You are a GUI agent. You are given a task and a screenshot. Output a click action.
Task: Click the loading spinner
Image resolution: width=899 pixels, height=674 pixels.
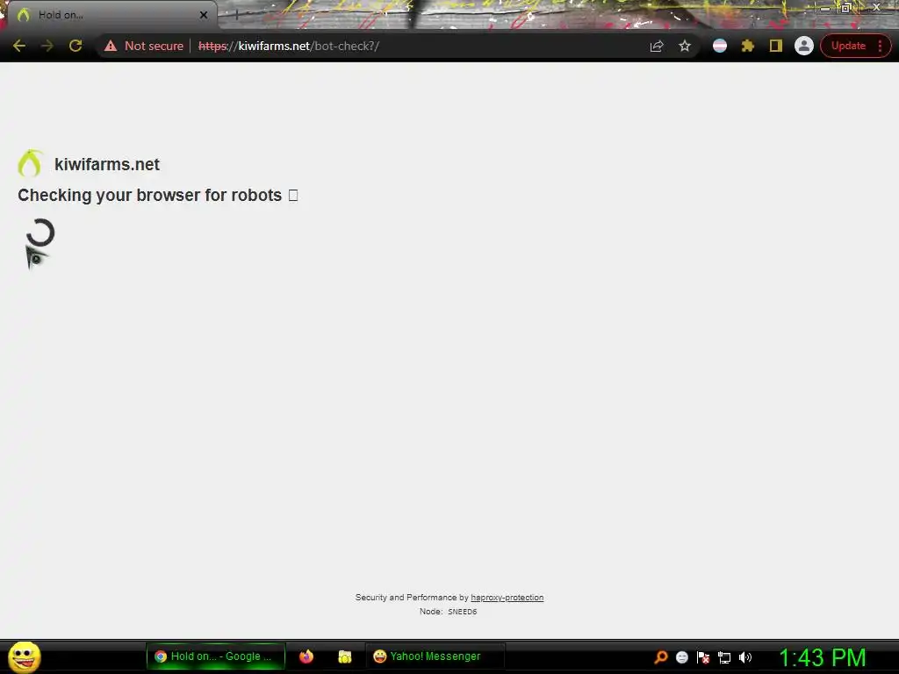pos(40,233)
